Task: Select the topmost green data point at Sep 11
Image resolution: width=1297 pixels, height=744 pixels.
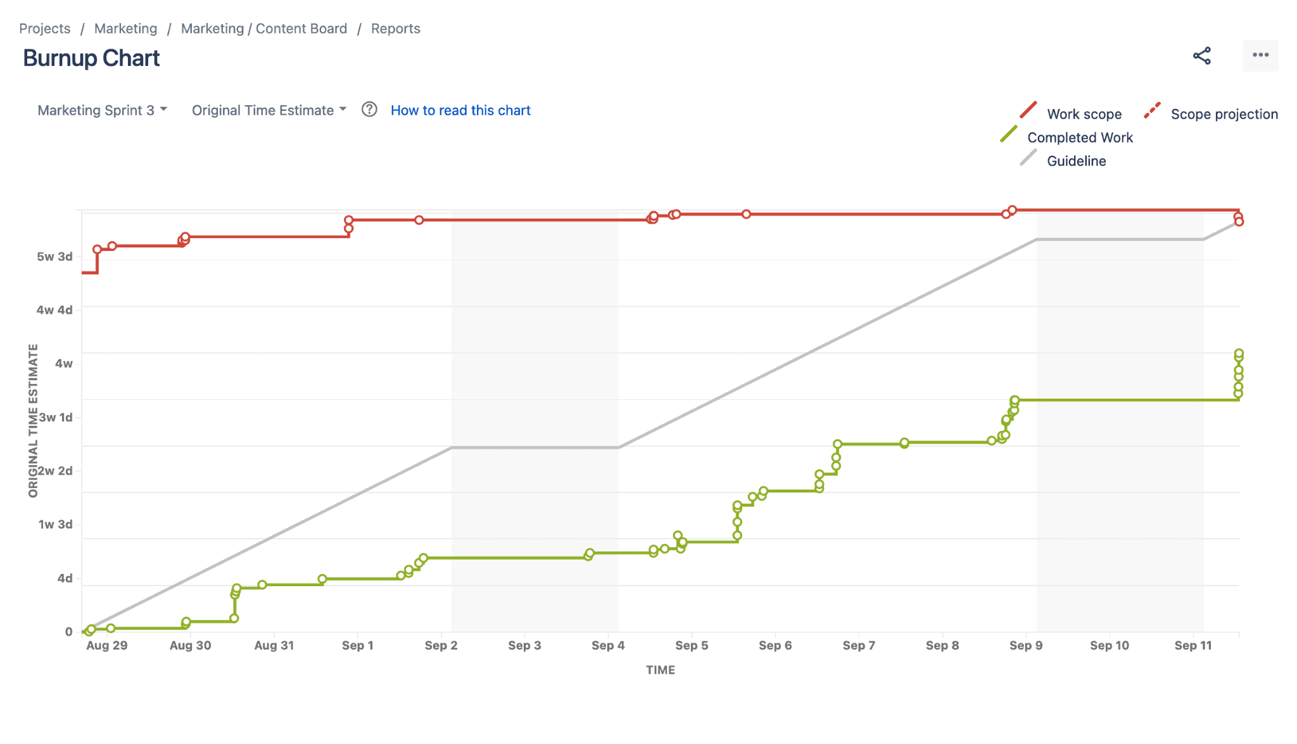Action: (1237, 354)
